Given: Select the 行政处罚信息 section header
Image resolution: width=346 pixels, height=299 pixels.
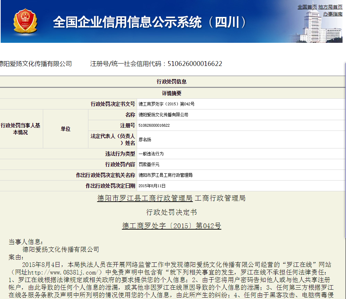Looking at the screenshot, I should coord(172,81).
